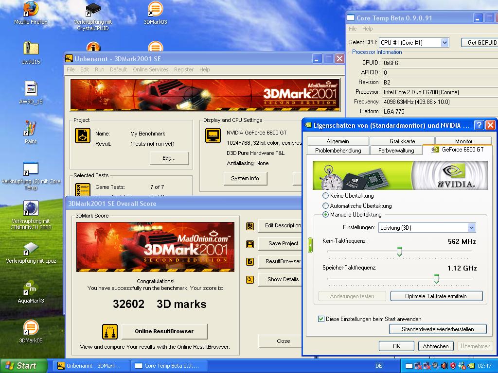Click the magnifier icon beside Show Details
Screen dimensions: 498x373
tap(250, 279)
